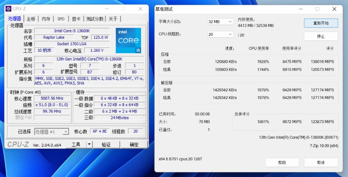Image resolution: width=348 pixels, height=177 pixels.
Task: Click the TDP value 125.0 W
Action: click(101, 37)
